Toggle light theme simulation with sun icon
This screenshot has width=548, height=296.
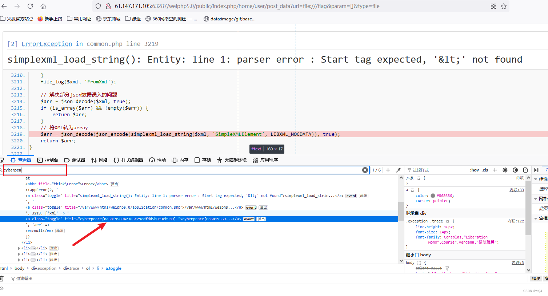[x=505, y=170]
